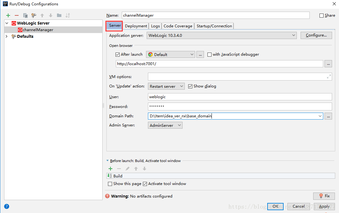This screenshot has height=213, width=339.
Task: Switch to Logs tab
Action: [x=155, y=26]
